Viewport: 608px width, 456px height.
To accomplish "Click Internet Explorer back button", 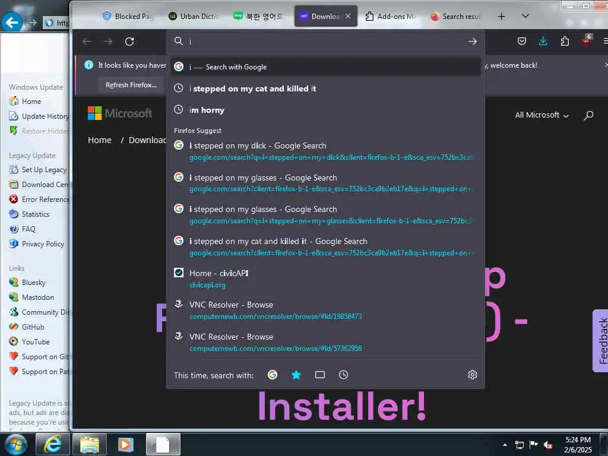I will 12,23.
